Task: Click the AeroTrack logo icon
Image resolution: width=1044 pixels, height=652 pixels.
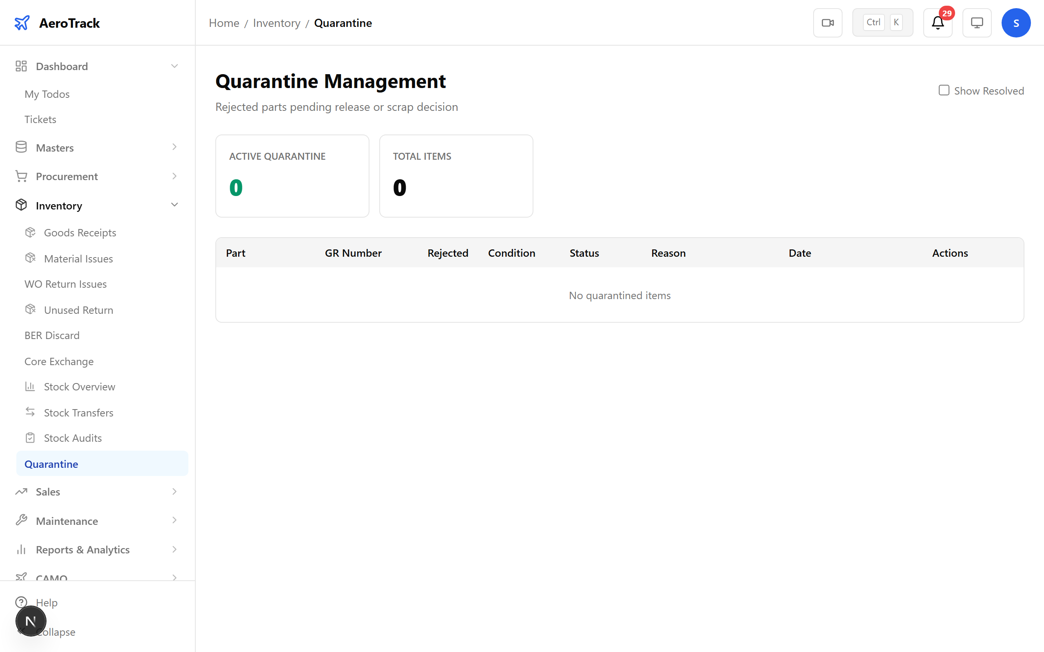Action: pyautogui.click(x=22, y=22)
